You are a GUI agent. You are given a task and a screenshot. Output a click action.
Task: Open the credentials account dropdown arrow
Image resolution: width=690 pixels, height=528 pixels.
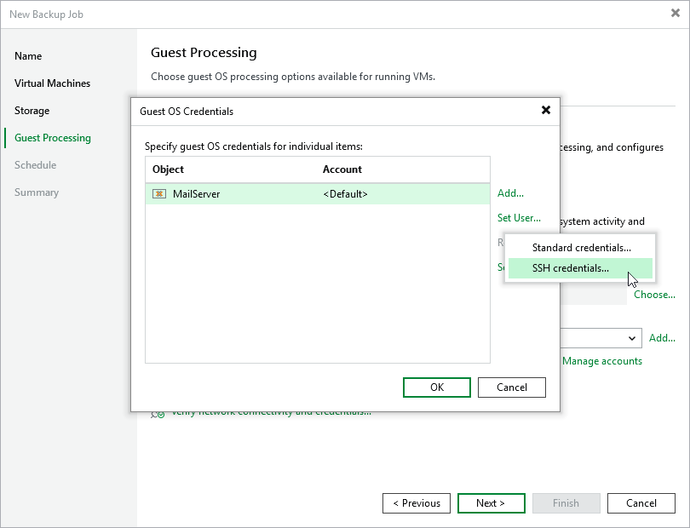click(631, 338)
